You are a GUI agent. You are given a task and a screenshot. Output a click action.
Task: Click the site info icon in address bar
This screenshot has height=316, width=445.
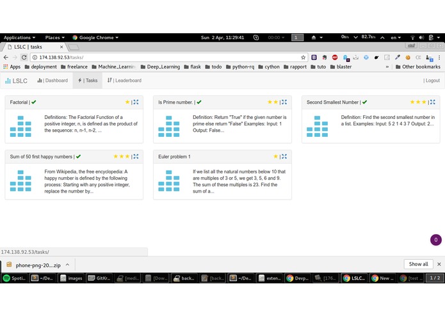point(35,57)
